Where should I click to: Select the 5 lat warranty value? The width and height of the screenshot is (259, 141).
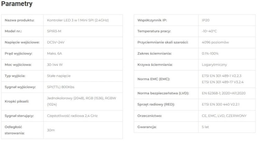coord(205,127)
